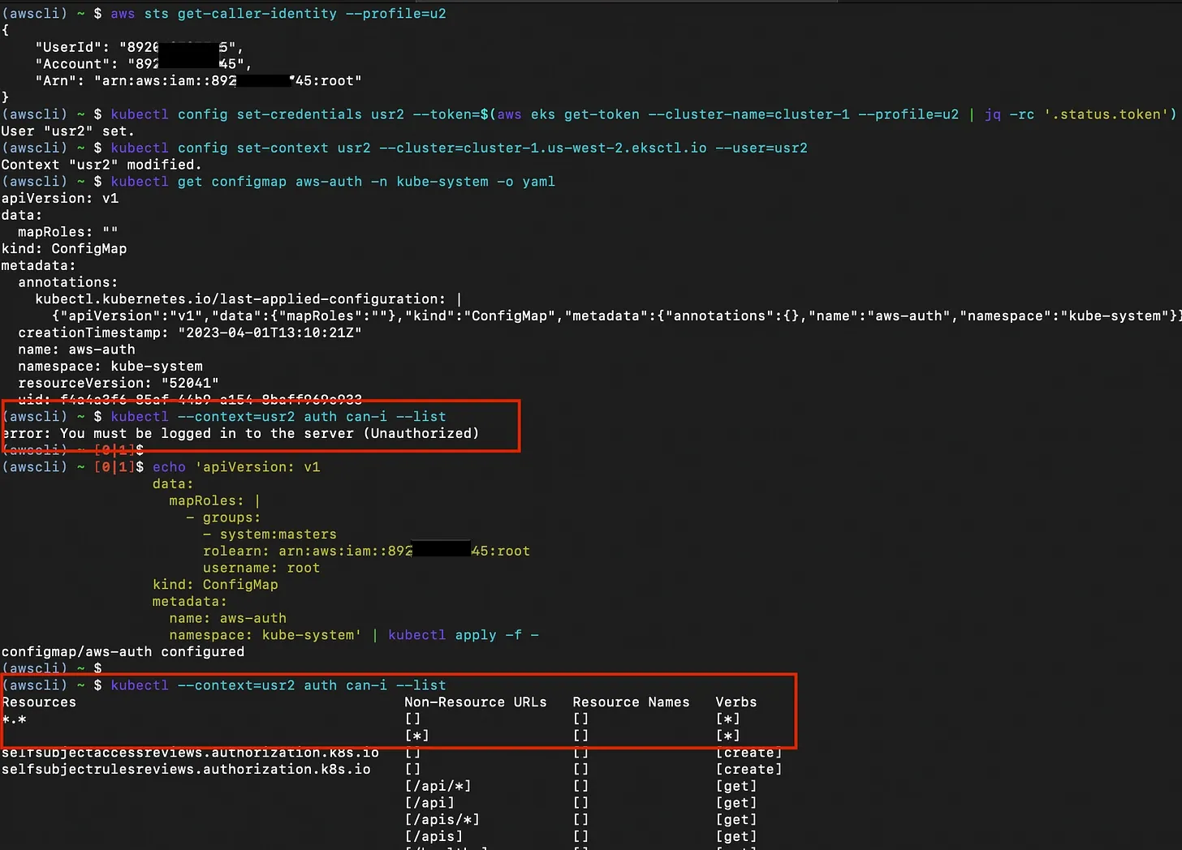Click the 'Non-Resource URLs' column header
This screenshot has height=850, width=1182.
coord(476,702)
